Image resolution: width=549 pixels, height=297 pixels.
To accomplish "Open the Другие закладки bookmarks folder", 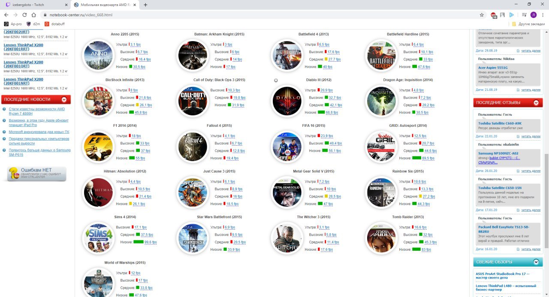I will pos(528,24).
